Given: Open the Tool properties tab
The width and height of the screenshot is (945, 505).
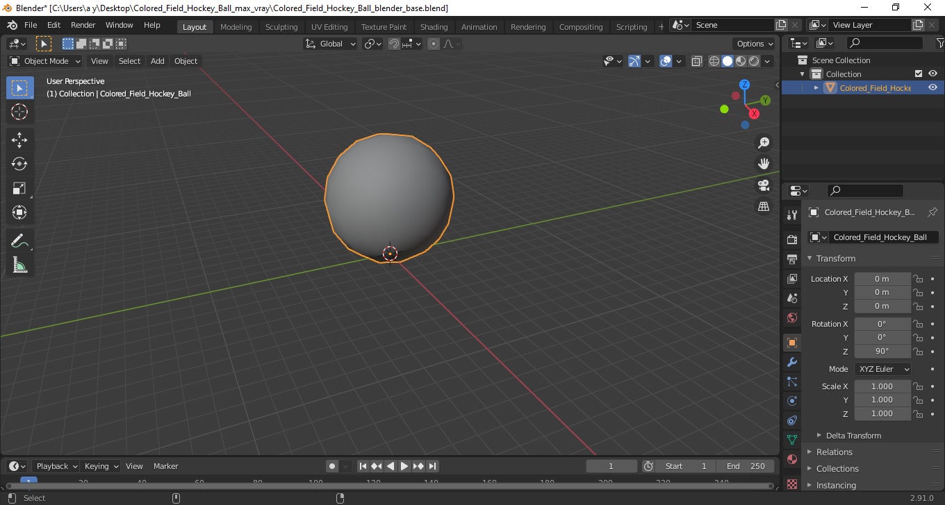Looking at the screenshot, I should coord(791,215).
